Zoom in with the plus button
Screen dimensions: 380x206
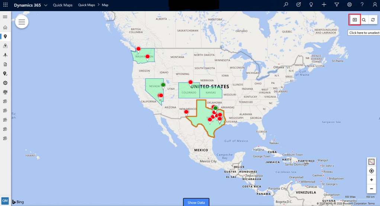[x=371, y=180]
